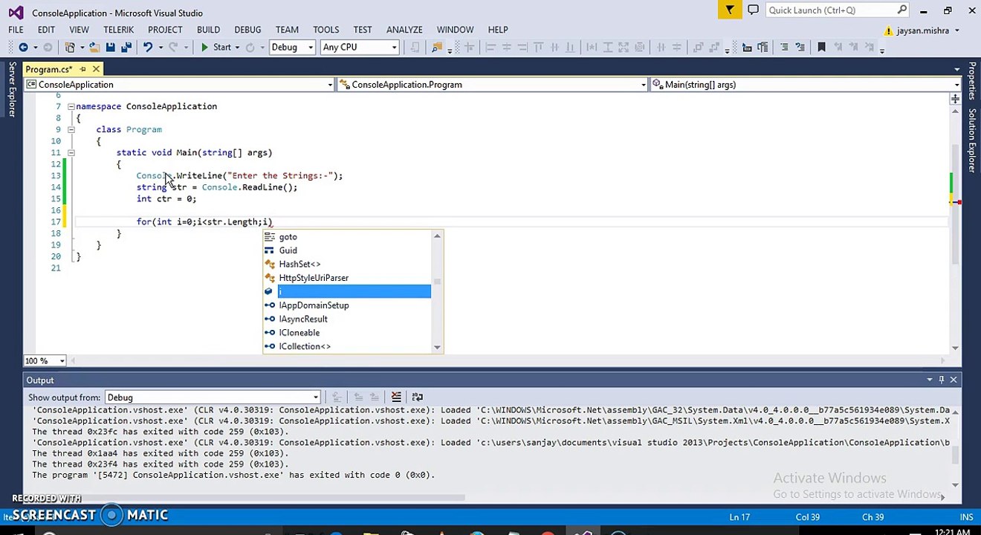981x535 pixels.
Task: Collapse the Main method code block
Action: click(x=71, y=152)
